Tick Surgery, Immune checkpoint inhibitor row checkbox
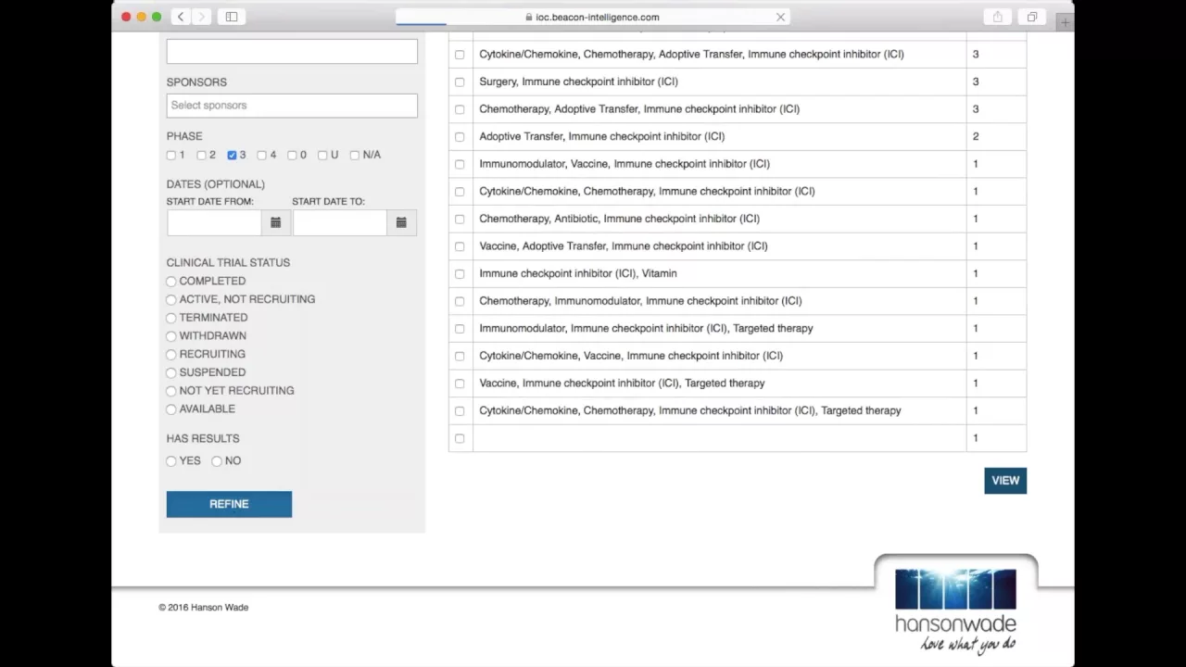Image resolution: width=1186 pixels, height=667 pixels. pos(460,82)
